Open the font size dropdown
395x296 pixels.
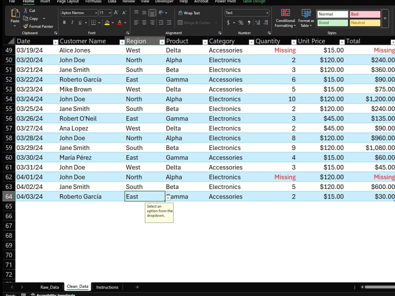point(110,13)
